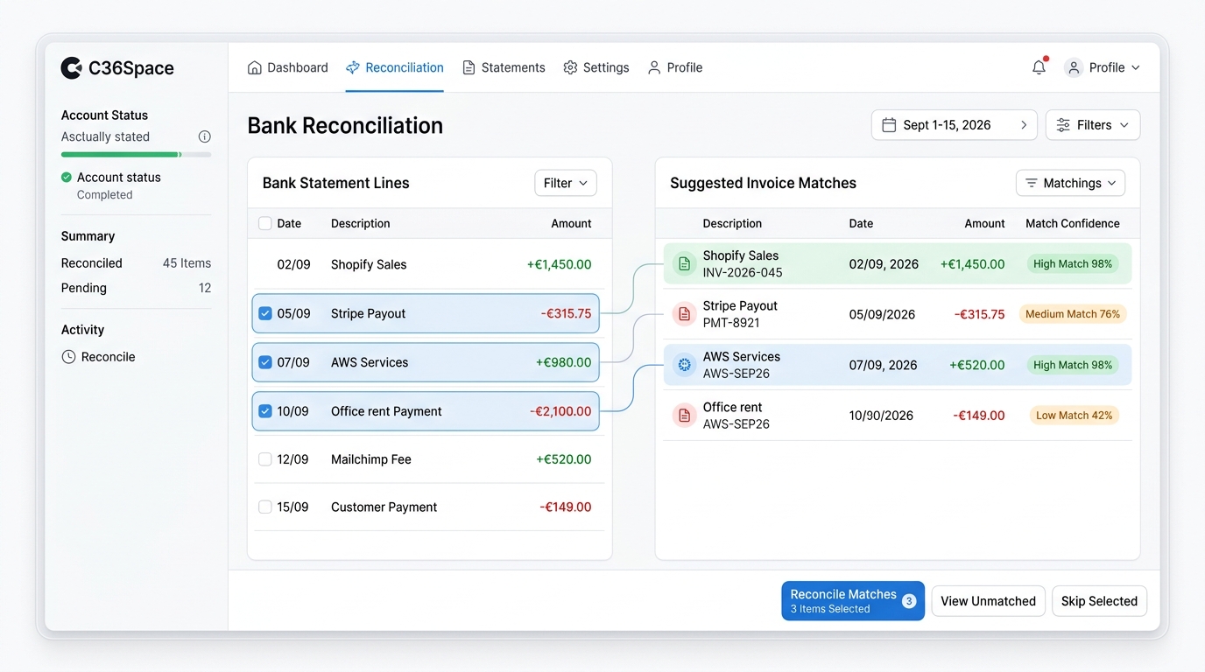This screenshot has height=672, width=1205.
Task: Click the Reconcile Matches button
Action: [x=853, y=601]
